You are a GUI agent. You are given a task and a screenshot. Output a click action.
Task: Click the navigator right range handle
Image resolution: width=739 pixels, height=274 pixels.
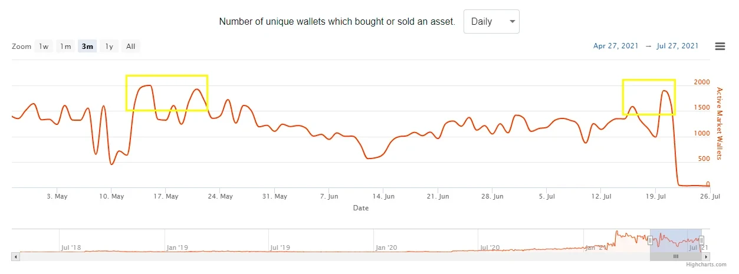tap(701, 240)
